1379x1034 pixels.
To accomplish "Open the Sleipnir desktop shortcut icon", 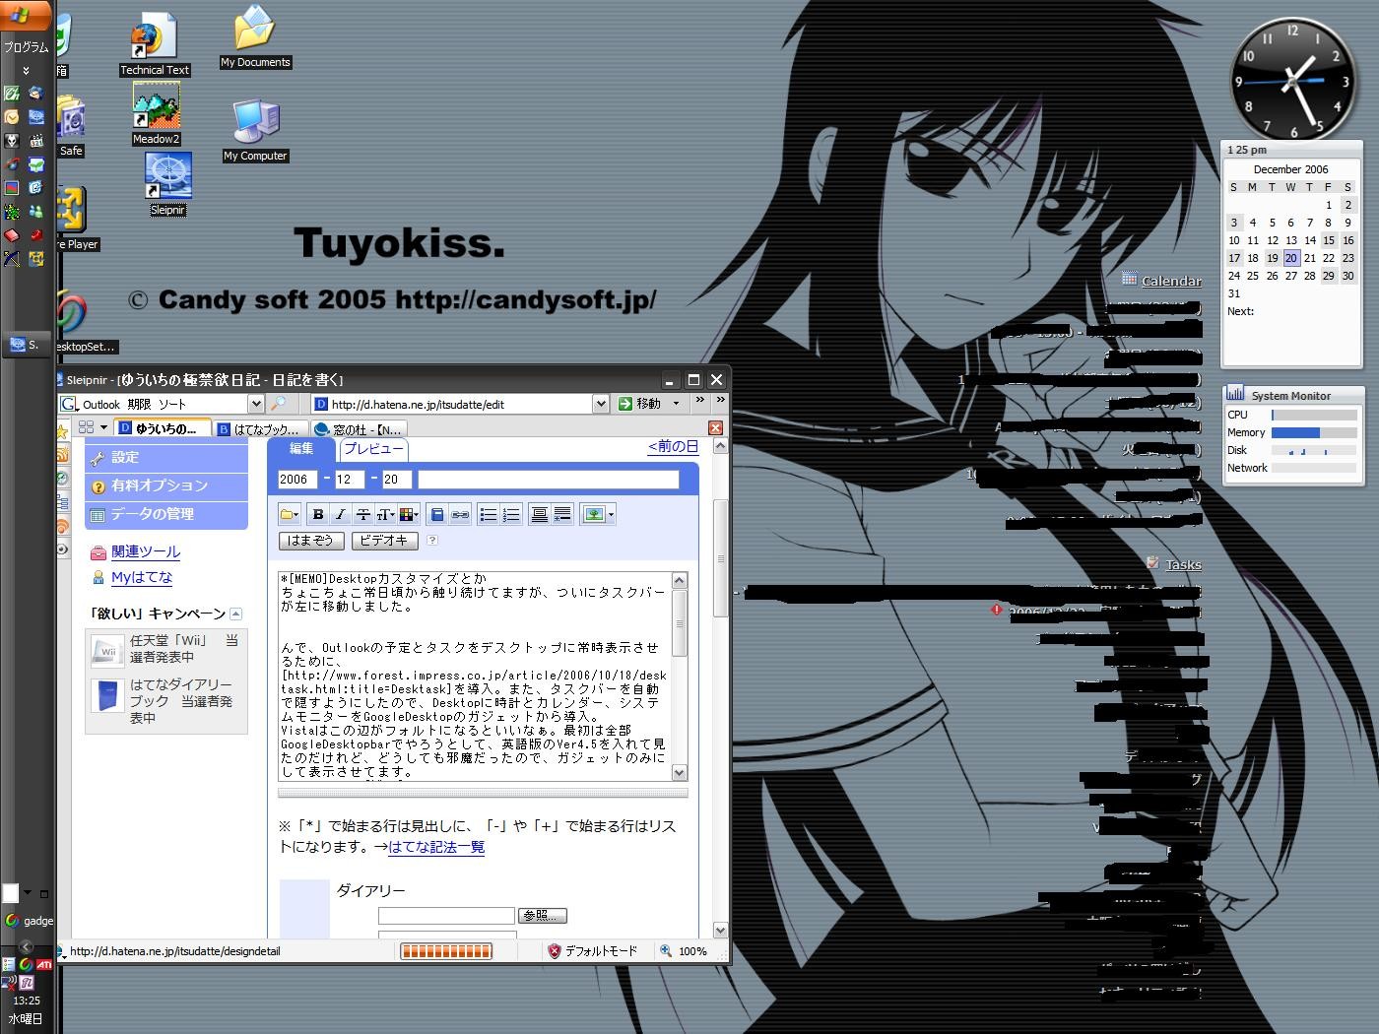I will coord(167,185).
